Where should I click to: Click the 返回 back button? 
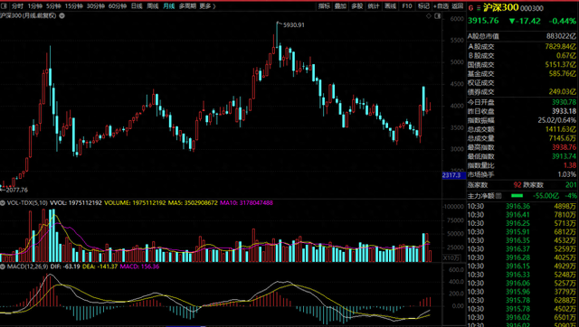pos(458,6)
